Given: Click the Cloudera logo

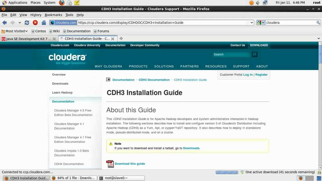Looking at the screenshot, I should (67, 59).
